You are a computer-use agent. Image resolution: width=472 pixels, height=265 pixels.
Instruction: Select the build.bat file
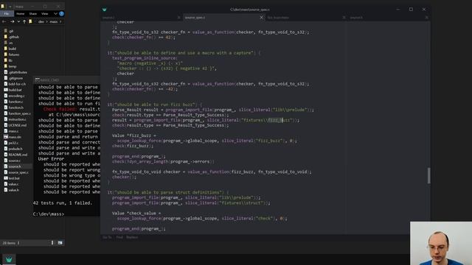point(15,90)
